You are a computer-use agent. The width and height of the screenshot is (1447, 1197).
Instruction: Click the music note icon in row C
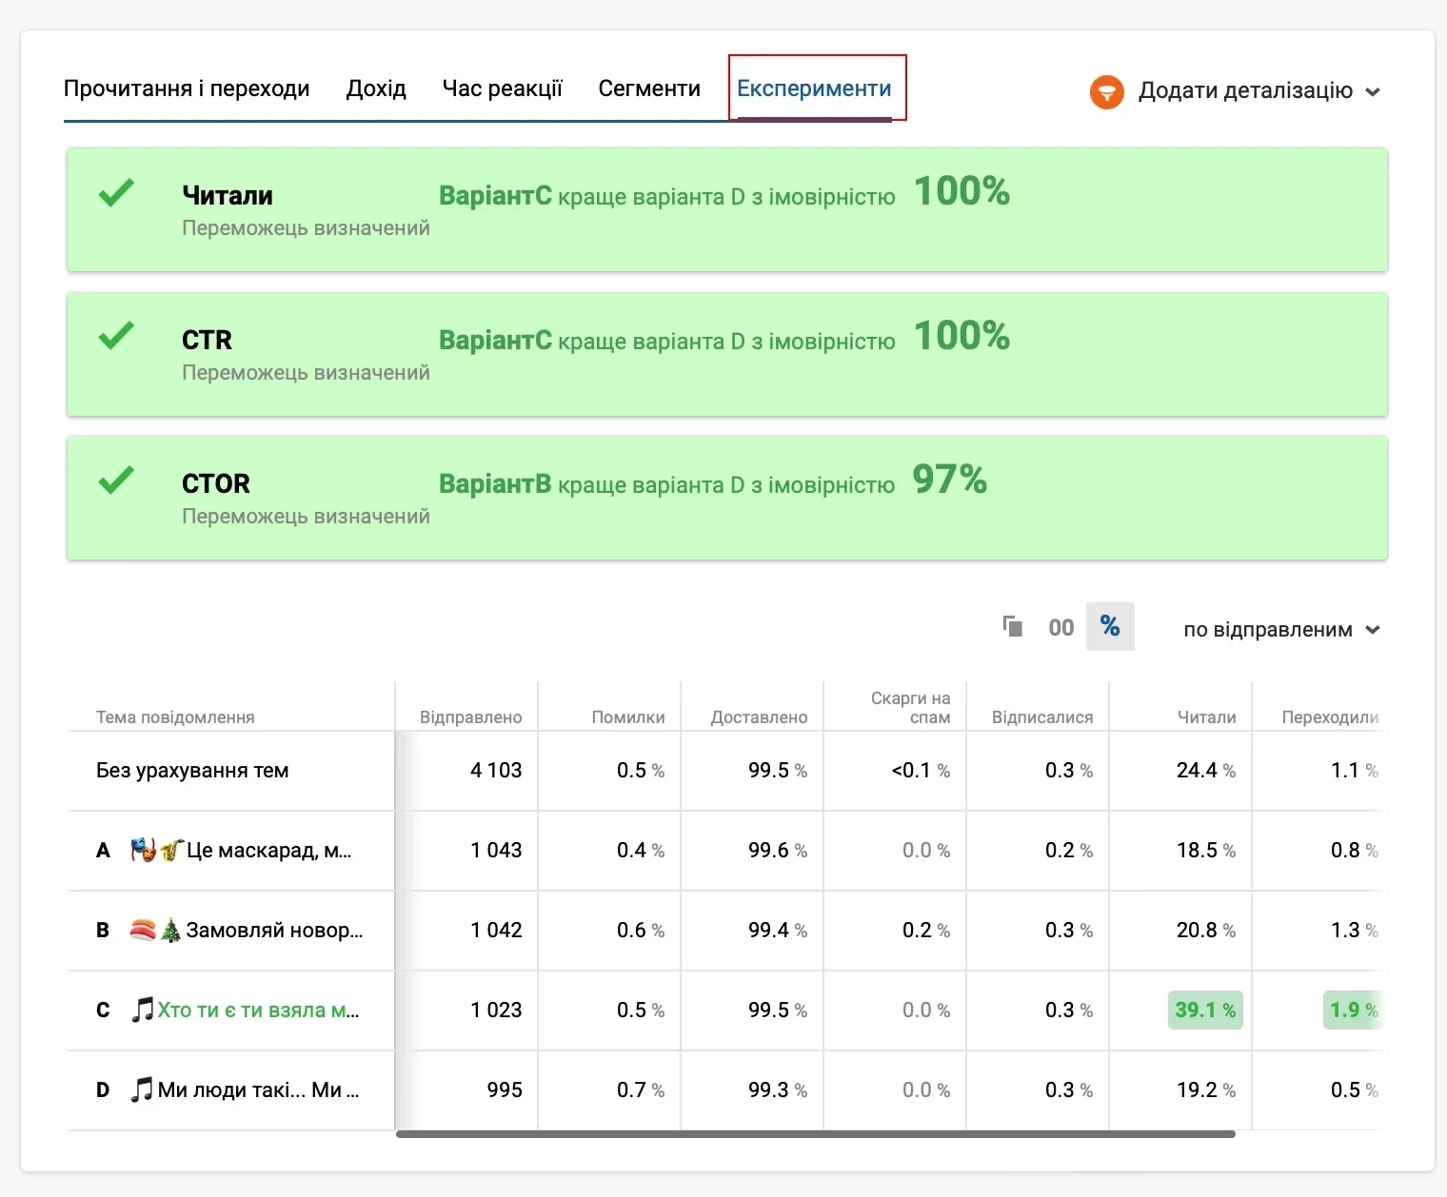[x=144, y=1010]
